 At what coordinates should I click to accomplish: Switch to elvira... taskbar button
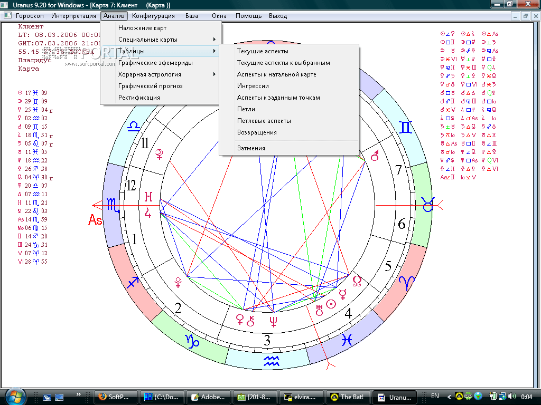click(301, 397)
